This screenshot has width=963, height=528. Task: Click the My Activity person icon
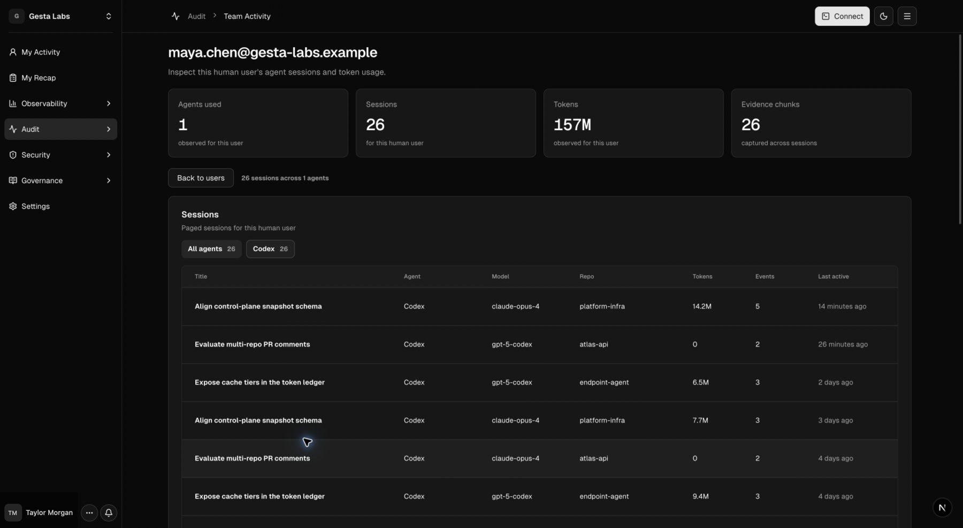click(13, 52)
